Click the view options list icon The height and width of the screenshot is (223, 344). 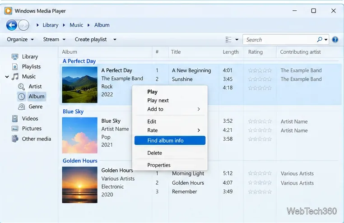[x=228, y=39]
